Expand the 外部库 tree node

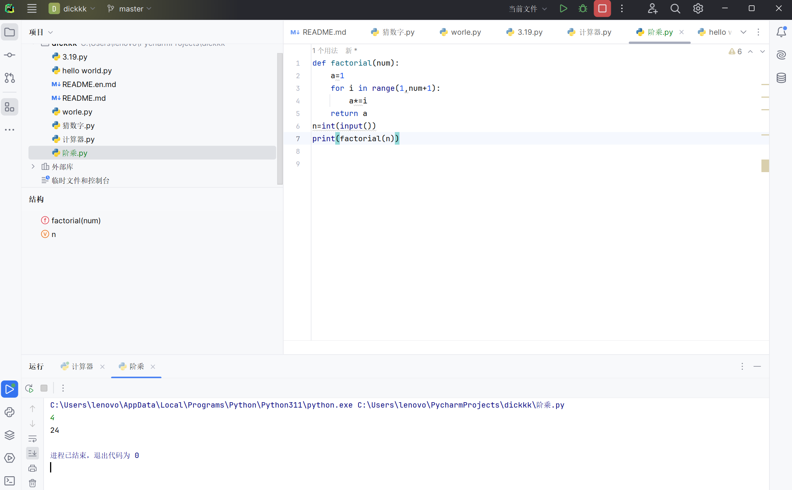point(33,166)
